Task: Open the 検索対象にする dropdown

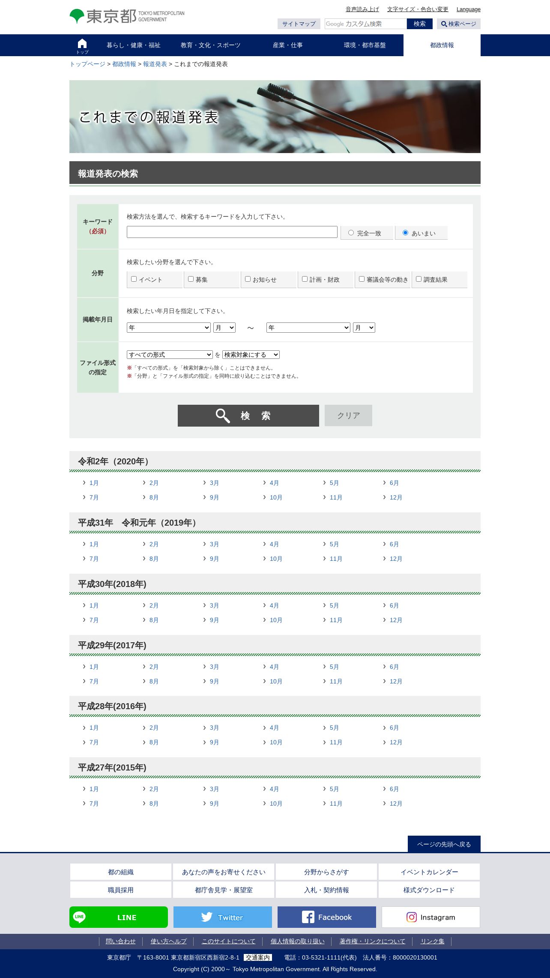Action: click(x=251, y=355)
